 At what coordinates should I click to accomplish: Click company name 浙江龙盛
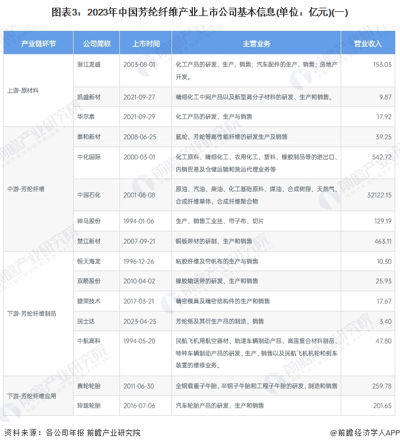(89, 65)
